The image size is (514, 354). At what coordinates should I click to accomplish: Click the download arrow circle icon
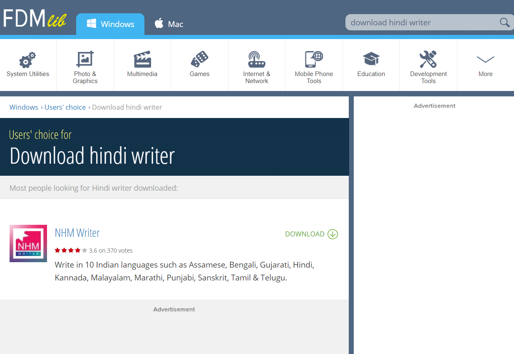[333, 234]
